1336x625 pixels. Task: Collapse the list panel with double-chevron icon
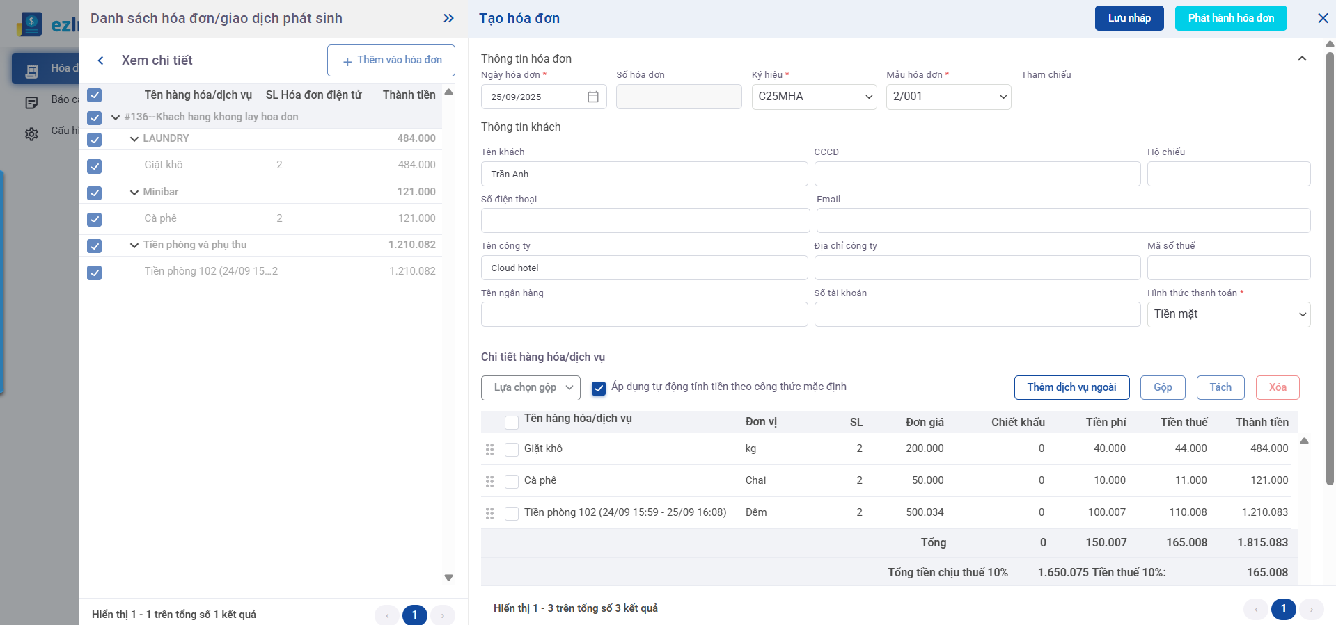coord(448,18)
